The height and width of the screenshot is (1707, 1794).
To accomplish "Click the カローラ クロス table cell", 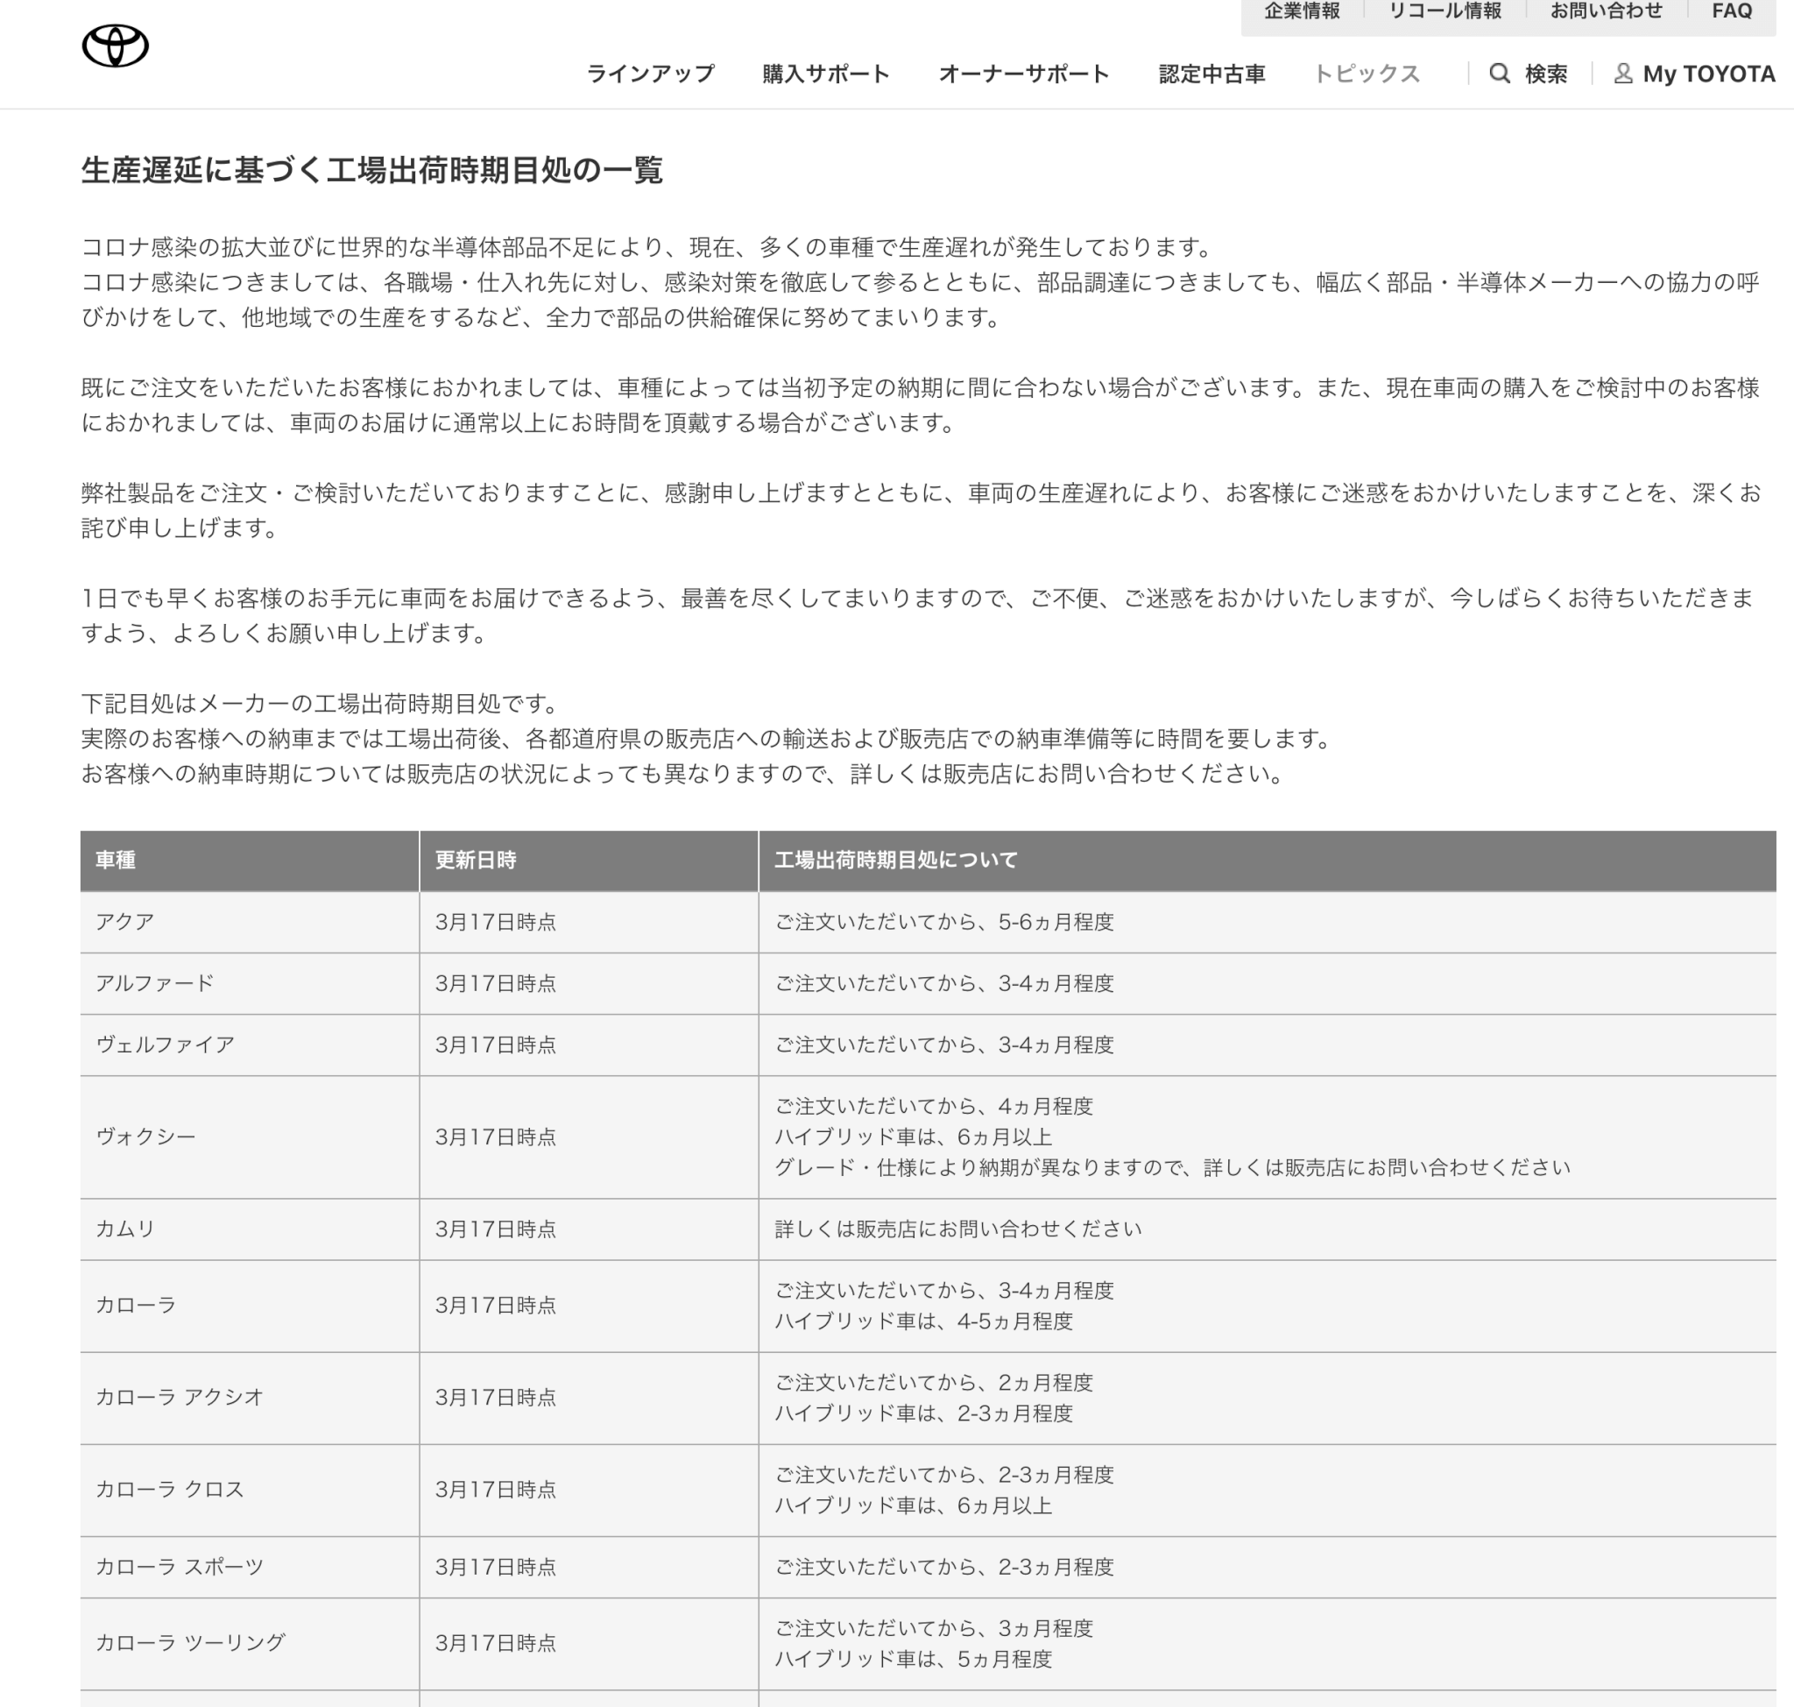I will click(250, 1490).
